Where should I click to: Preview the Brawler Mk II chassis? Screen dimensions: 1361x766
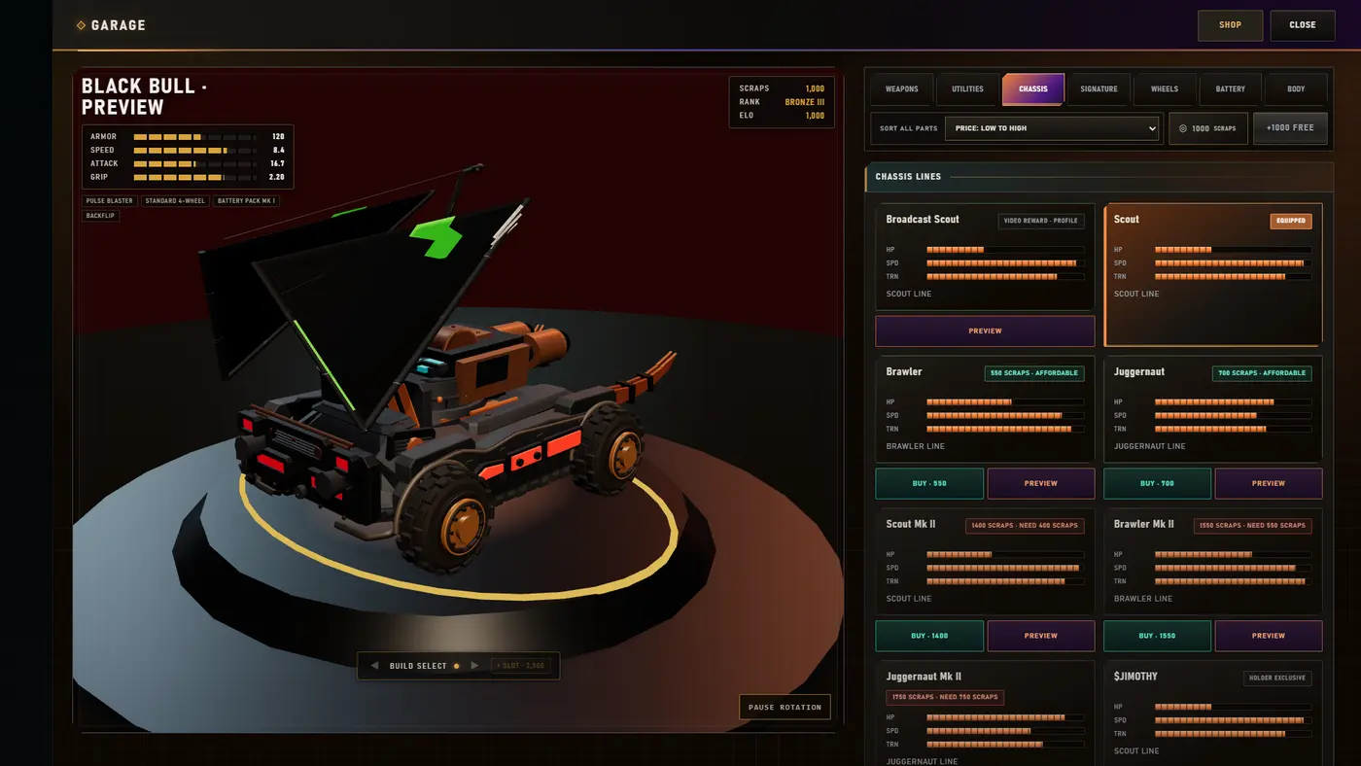click(1269, 636)
